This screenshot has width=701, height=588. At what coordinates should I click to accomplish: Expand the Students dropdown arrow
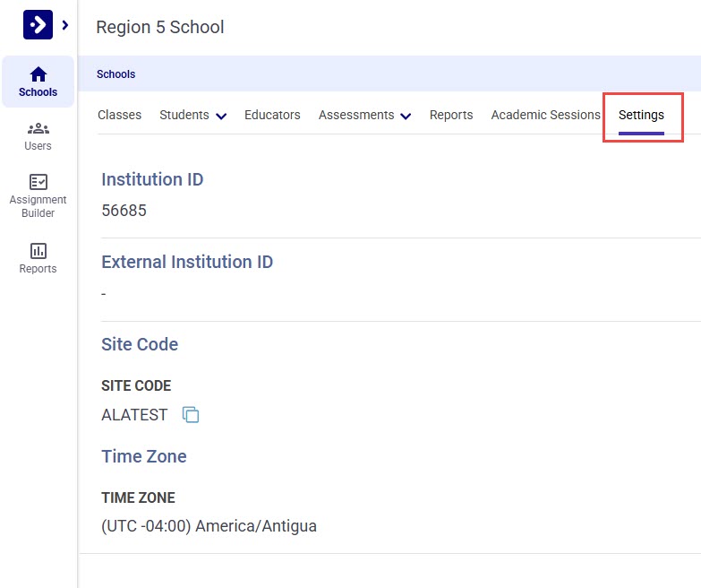click(221, 117)
